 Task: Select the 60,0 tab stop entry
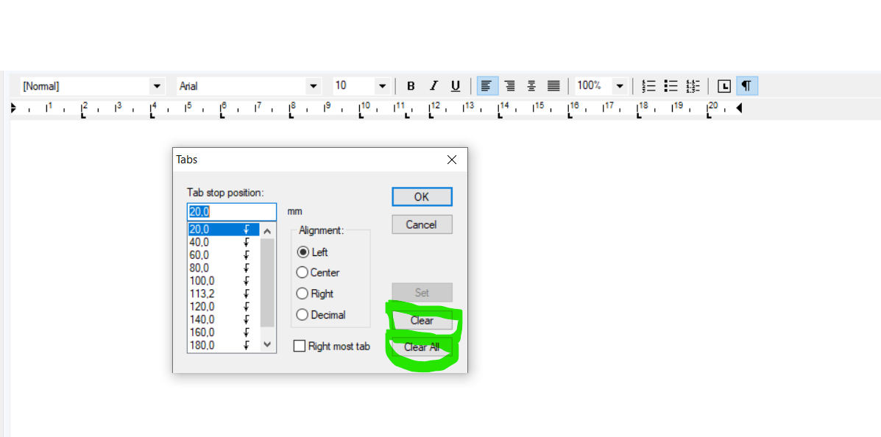[199, 255]
